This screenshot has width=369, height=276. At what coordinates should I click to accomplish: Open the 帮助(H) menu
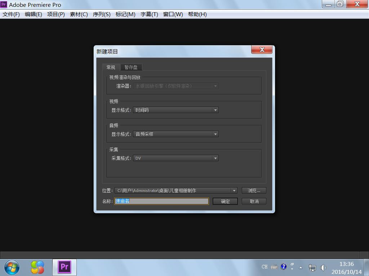coord(197,14)
